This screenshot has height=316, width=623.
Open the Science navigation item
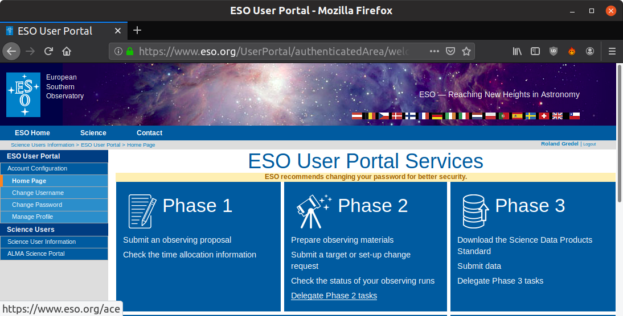[x=93, y=133]
